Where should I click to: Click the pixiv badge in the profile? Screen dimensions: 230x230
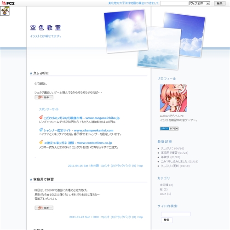169,128
